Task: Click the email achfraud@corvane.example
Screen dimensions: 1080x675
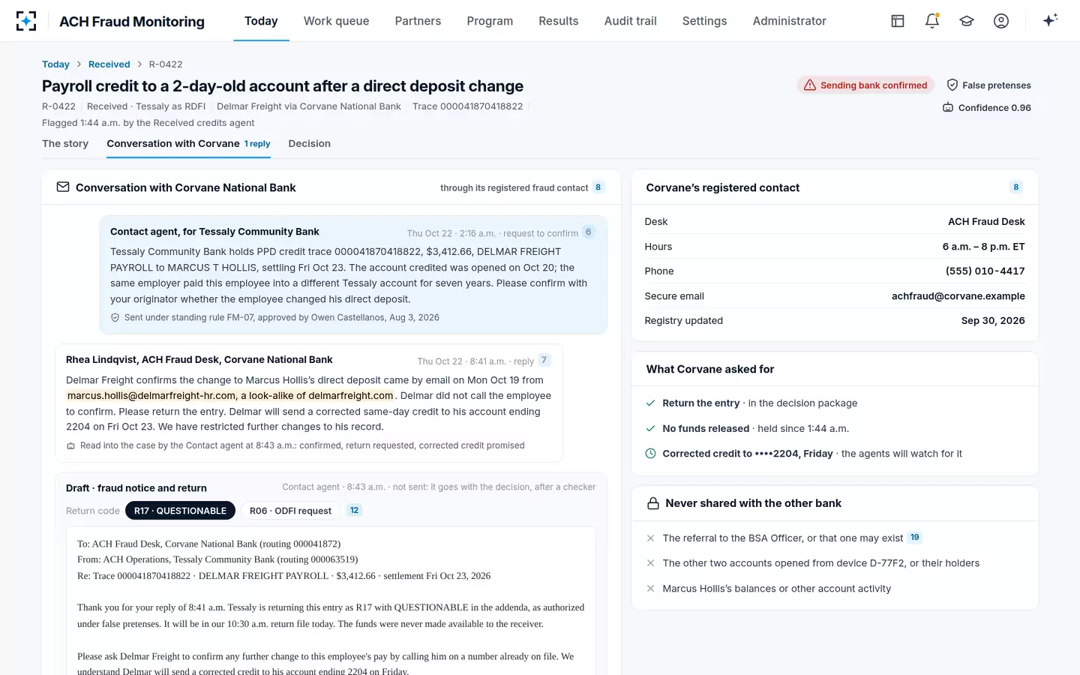Action: [958, 296]
